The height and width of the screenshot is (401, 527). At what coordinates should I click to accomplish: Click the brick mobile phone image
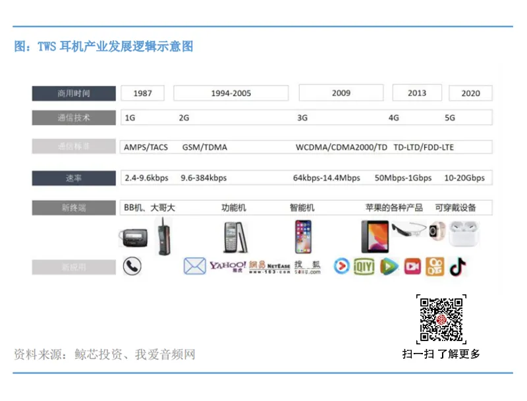coord(164,236)
